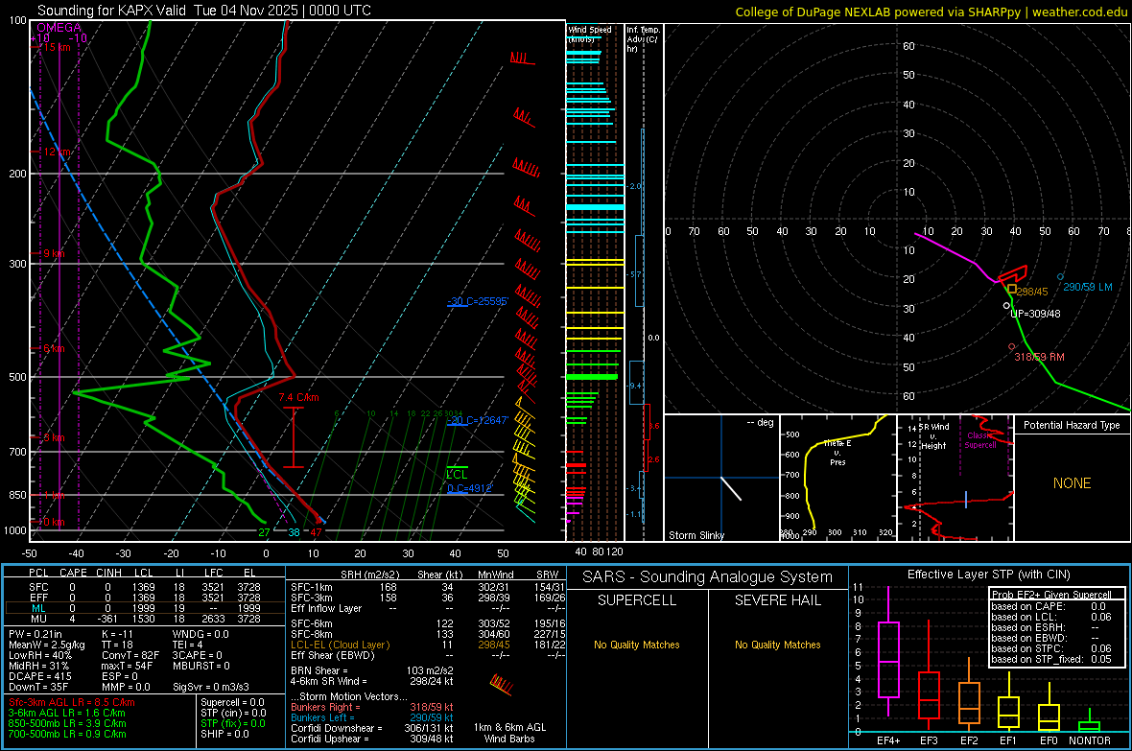This screenshot has height=751, width=1132.
Task: Click the cyan wet-bulb value 38
Action: 294,533
